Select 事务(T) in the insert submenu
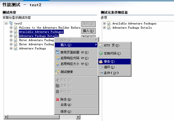 115,61
